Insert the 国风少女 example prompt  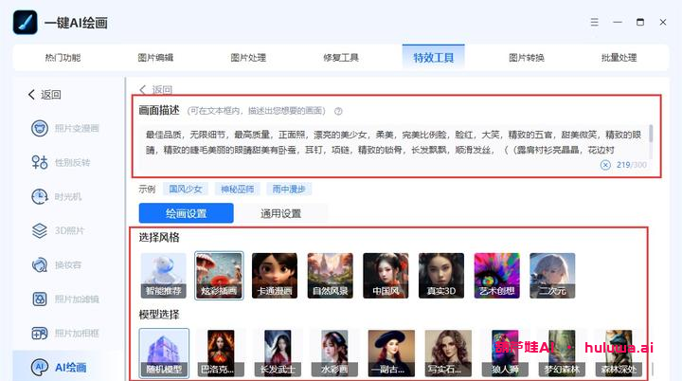tap(186, 189)
